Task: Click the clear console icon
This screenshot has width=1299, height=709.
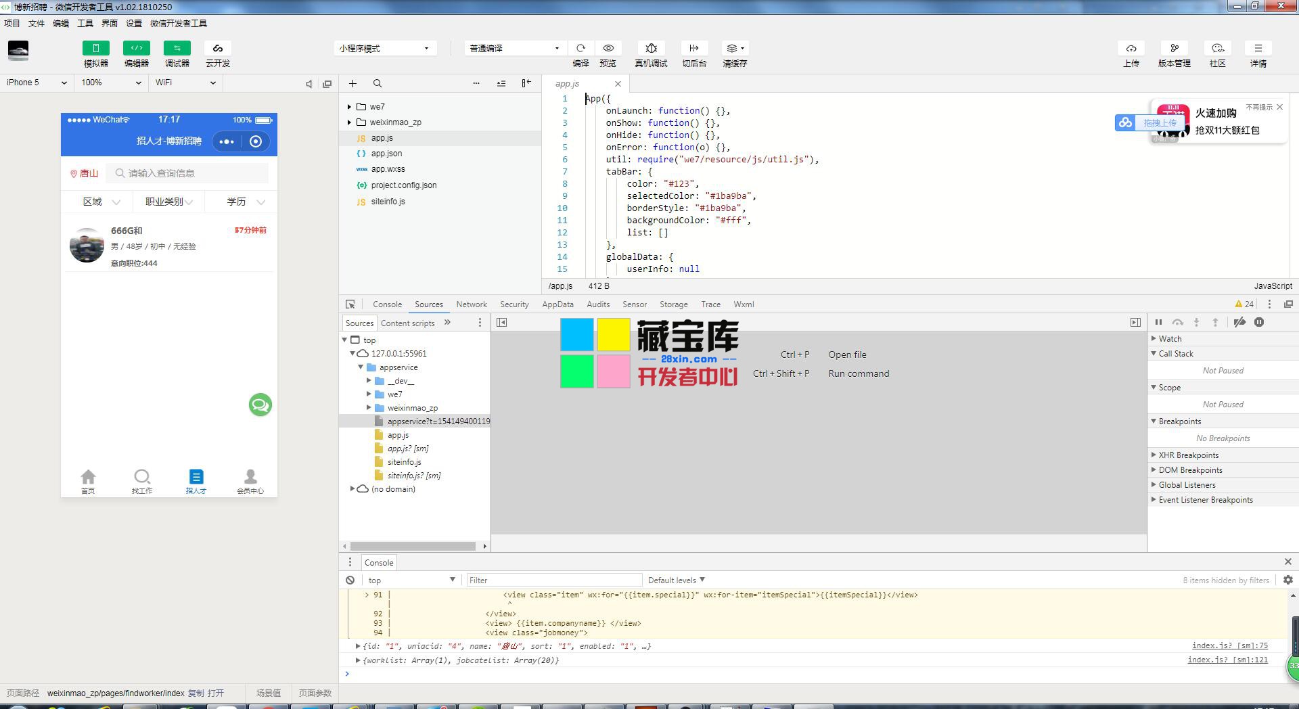Action: pos(350,580)
